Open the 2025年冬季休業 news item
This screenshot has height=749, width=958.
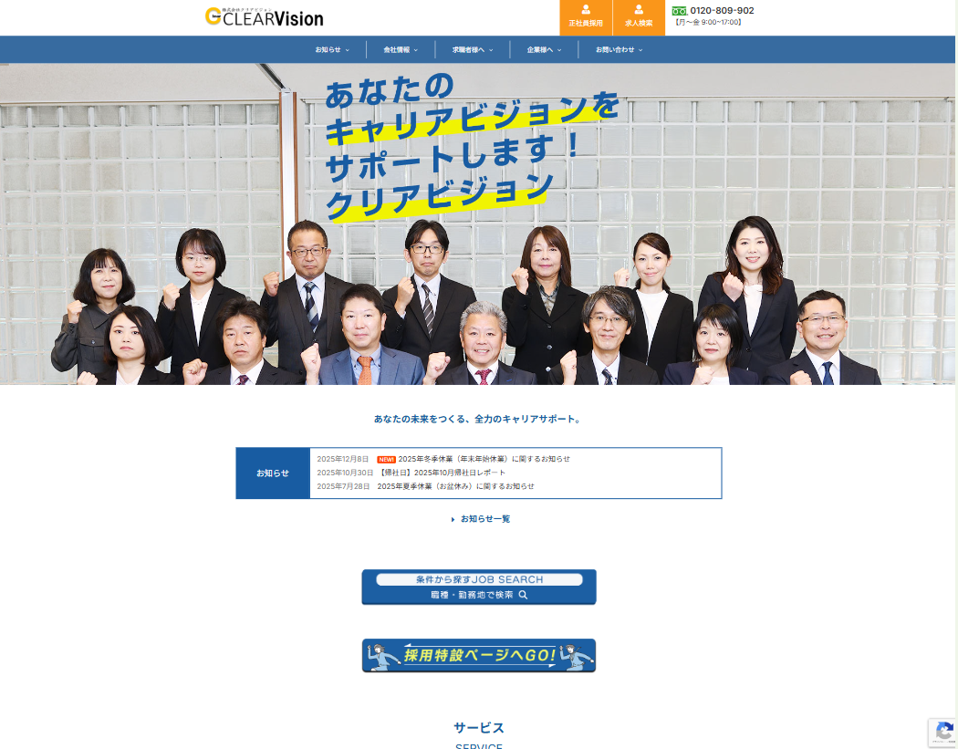coord(484,459)
